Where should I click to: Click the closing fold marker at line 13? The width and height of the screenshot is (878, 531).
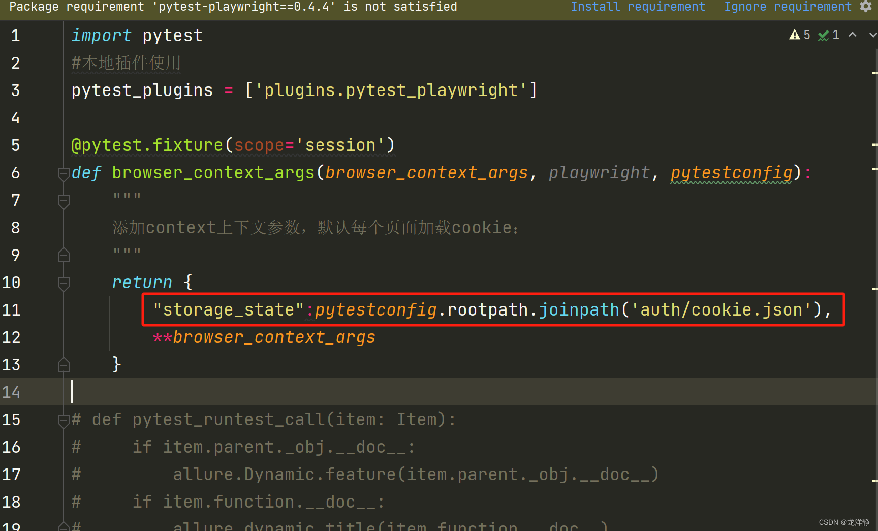coord(64,364)
